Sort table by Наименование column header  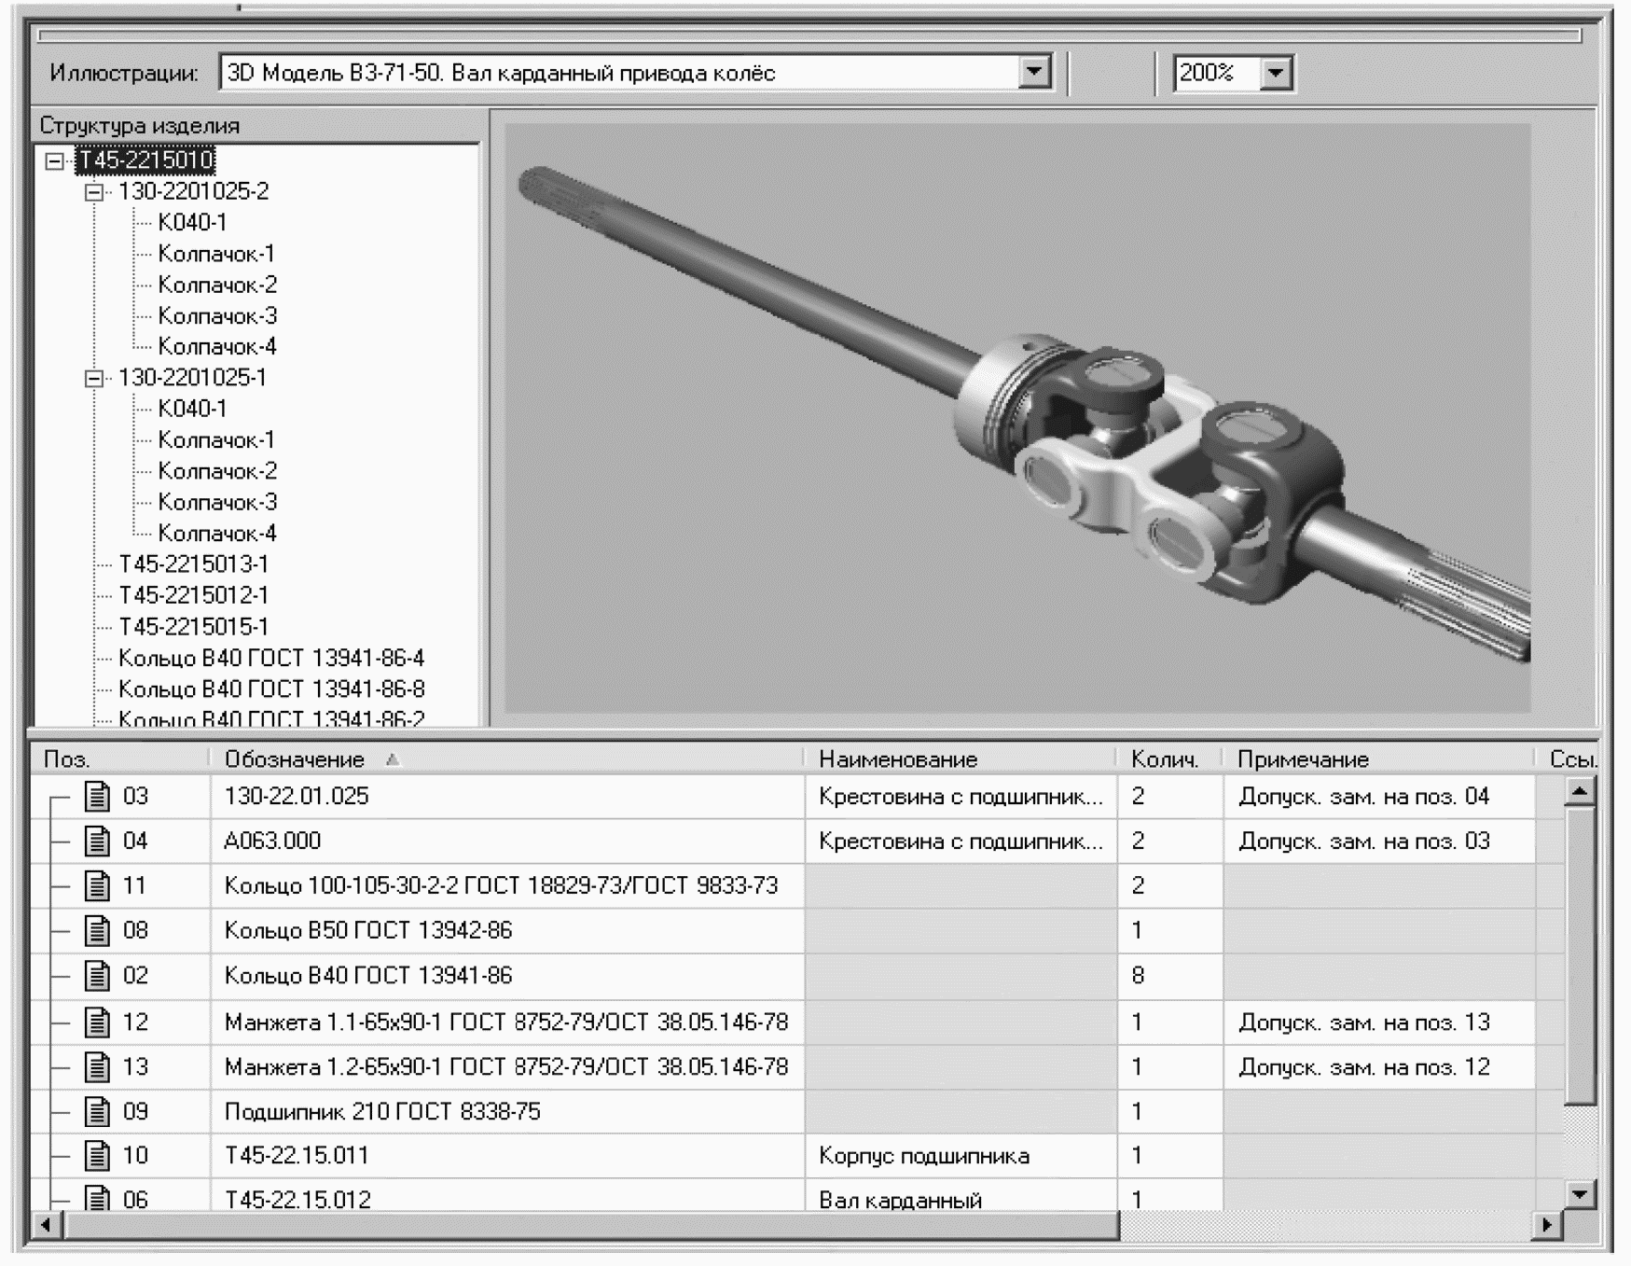tap(897, 759)
